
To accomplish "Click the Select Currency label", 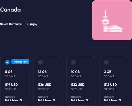I will [11, 24].
